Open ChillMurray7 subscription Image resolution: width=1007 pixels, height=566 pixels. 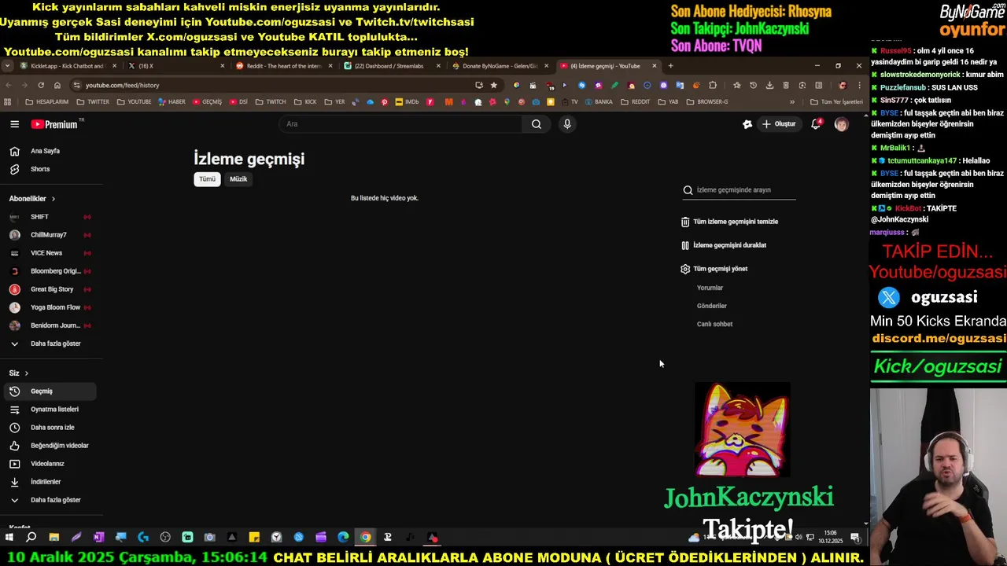coord(50,235)
